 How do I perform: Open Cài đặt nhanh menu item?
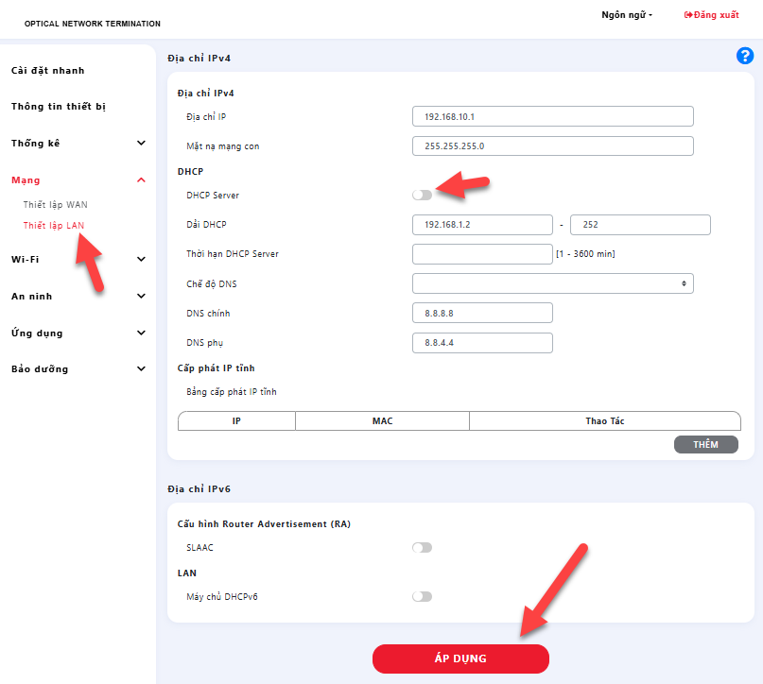point(47,71)
